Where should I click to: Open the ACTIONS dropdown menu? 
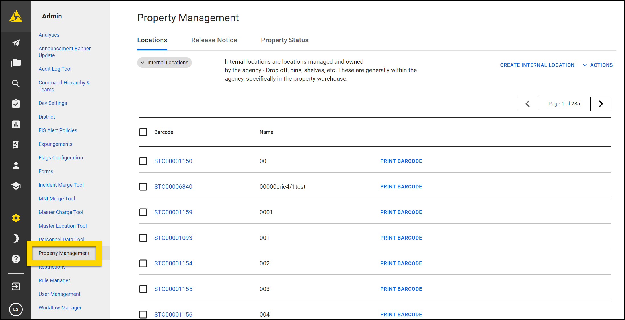[x=598, y=65]
